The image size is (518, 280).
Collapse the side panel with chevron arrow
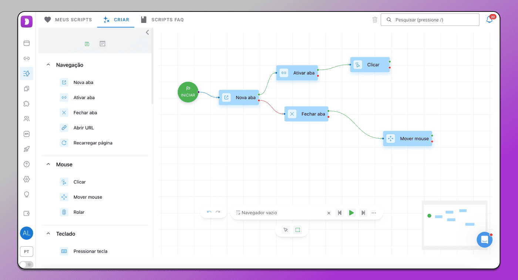tap(147, 32)
